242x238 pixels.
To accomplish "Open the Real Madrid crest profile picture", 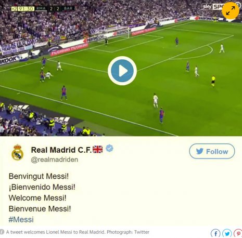I will 17,152.
